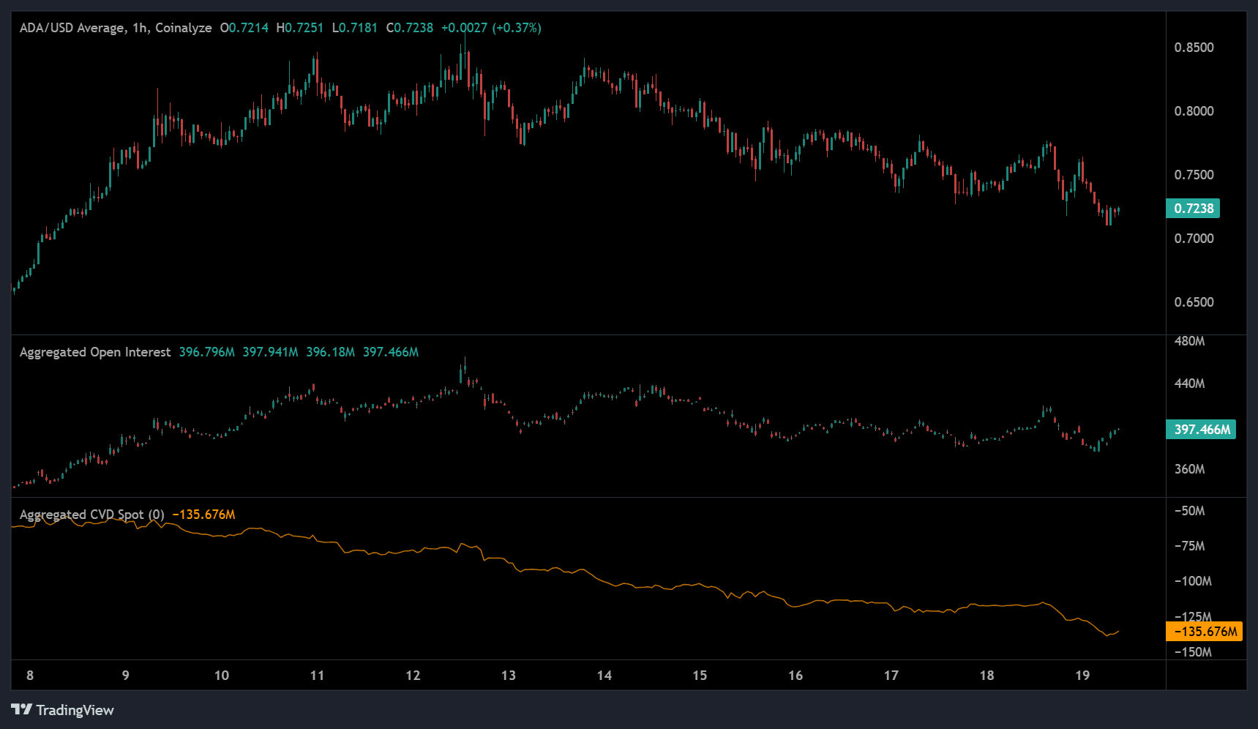Click the green 0.7238 current price tag
Viewport: 1258px width, 729px height.
click(1193, 209)
